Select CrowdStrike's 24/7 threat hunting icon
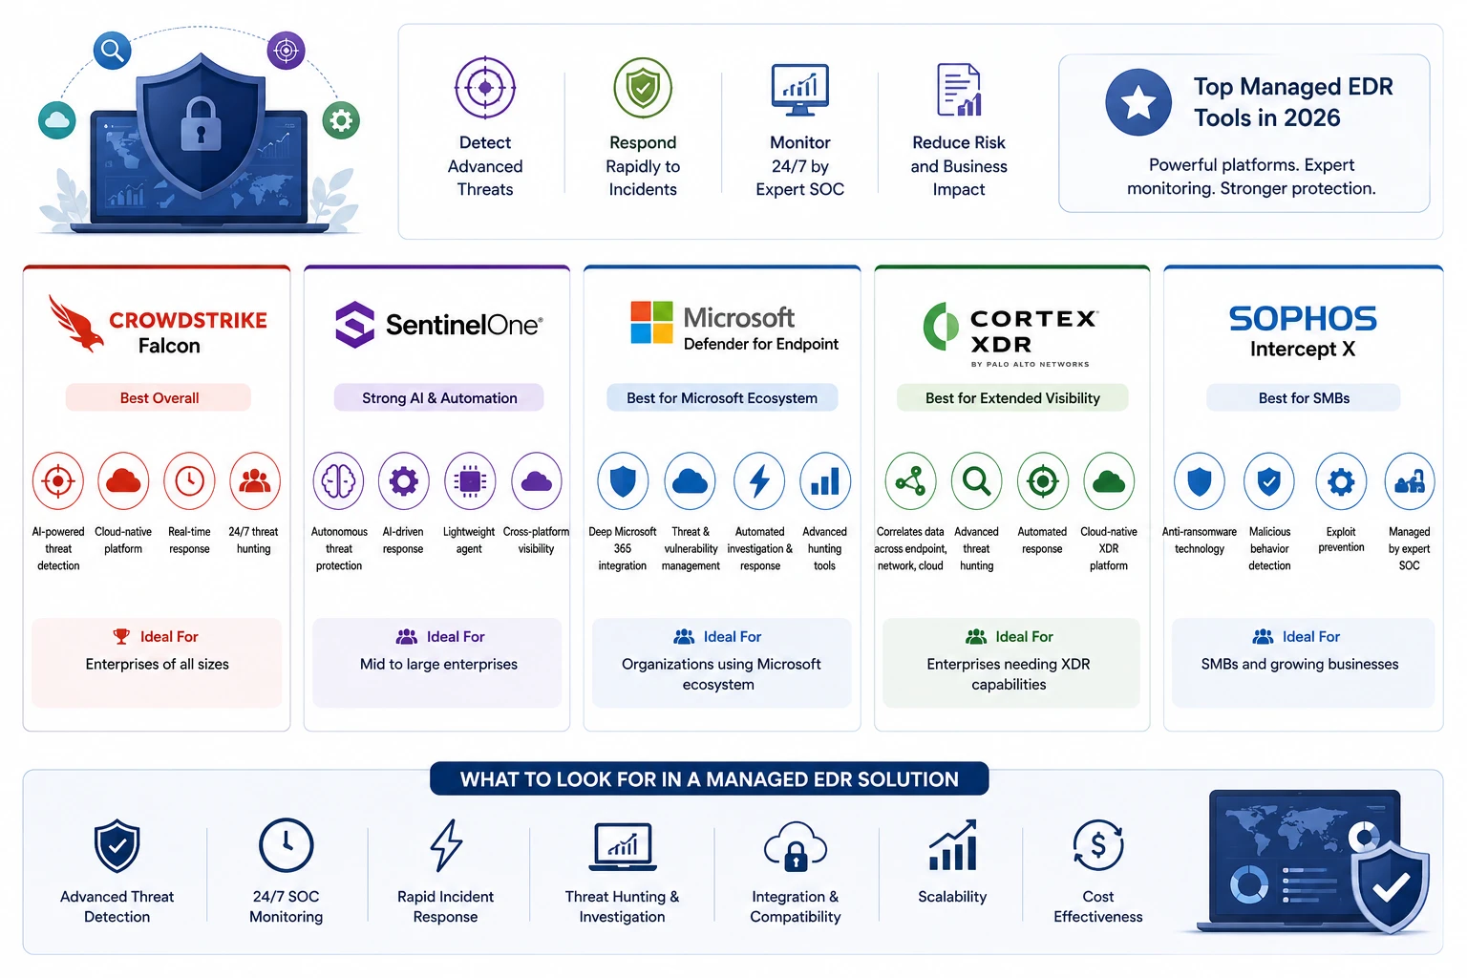The height and width of the screenshot is (978, 1467). [x=254, y=480]
